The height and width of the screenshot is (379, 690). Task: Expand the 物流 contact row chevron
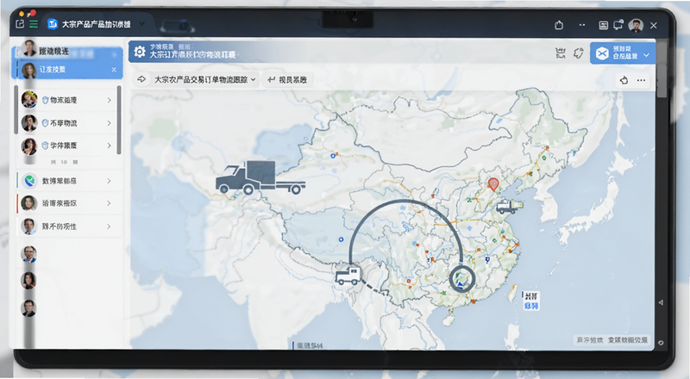[110, 100]
